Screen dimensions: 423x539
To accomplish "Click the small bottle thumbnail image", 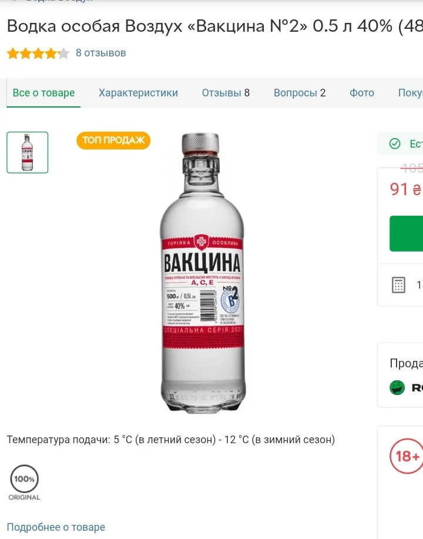I will 28,153.
